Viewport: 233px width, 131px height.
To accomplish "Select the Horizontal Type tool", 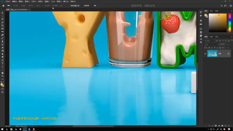I will [2, 64].
